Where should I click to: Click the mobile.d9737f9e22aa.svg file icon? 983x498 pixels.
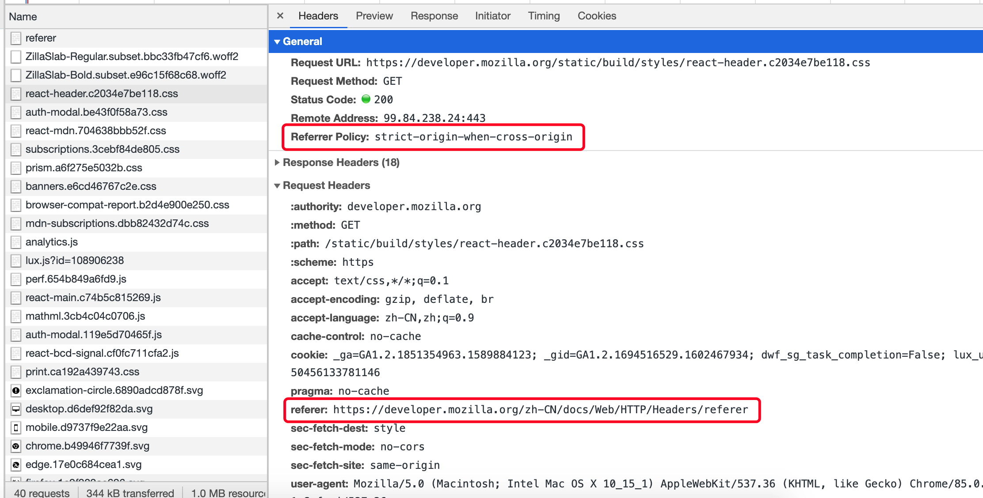pyautogui.click(x=16, y=427)
